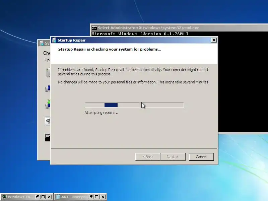The image size is (268, 201).
Task: Click the ANT - Notepad minimized window icon
Action: [58, 197]
